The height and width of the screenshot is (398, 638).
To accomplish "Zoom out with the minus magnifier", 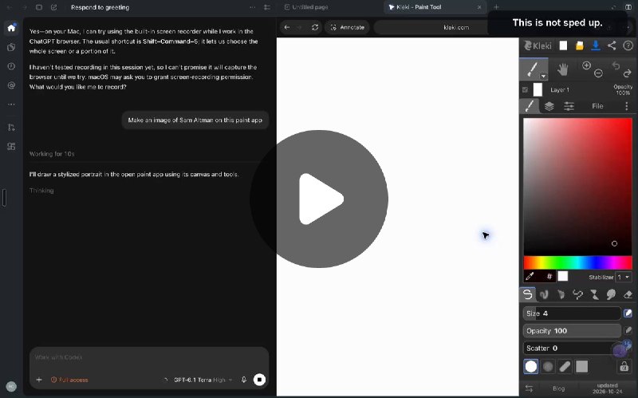I will [598, 73].
